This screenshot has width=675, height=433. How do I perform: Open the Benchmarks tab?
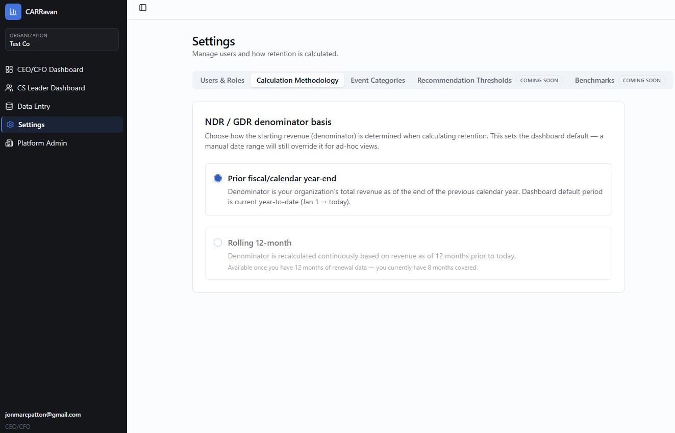pos(620,80)
